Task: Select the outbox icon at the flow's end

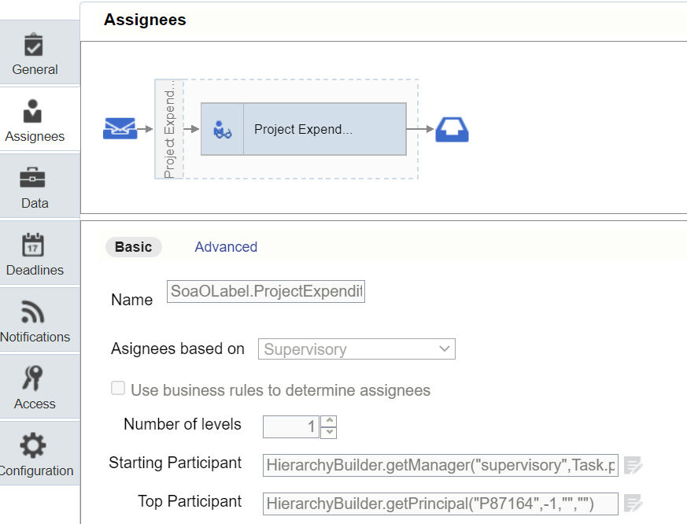Action: [450, 129]
